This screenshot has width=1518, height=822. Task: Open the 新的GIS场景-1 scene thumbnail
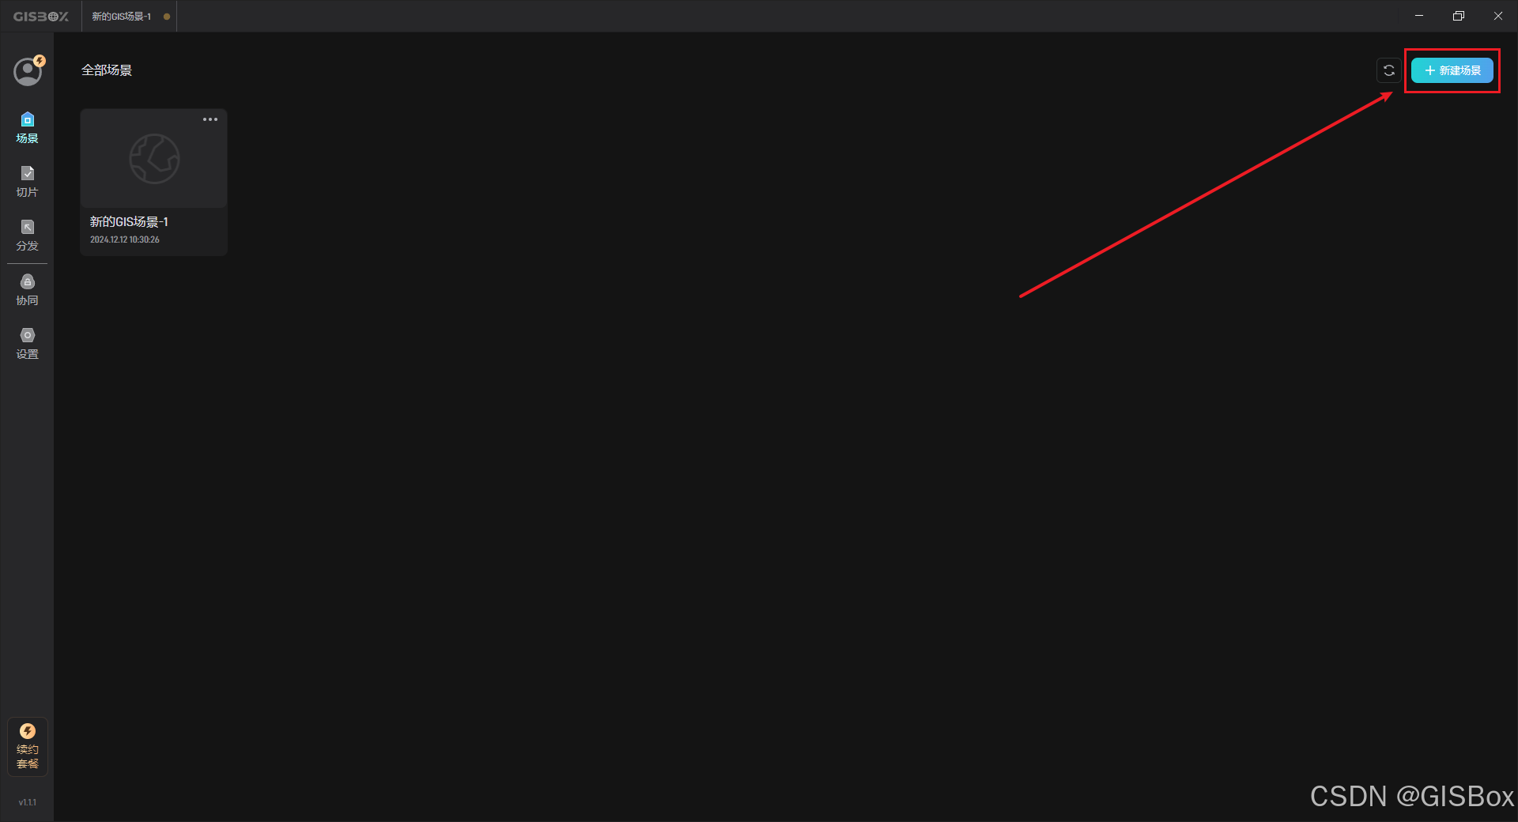tap(154, 159)
